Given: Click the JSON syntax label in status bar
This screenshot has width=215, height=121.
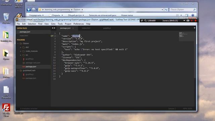Looking at the screenshot, I should pos(187,109).
